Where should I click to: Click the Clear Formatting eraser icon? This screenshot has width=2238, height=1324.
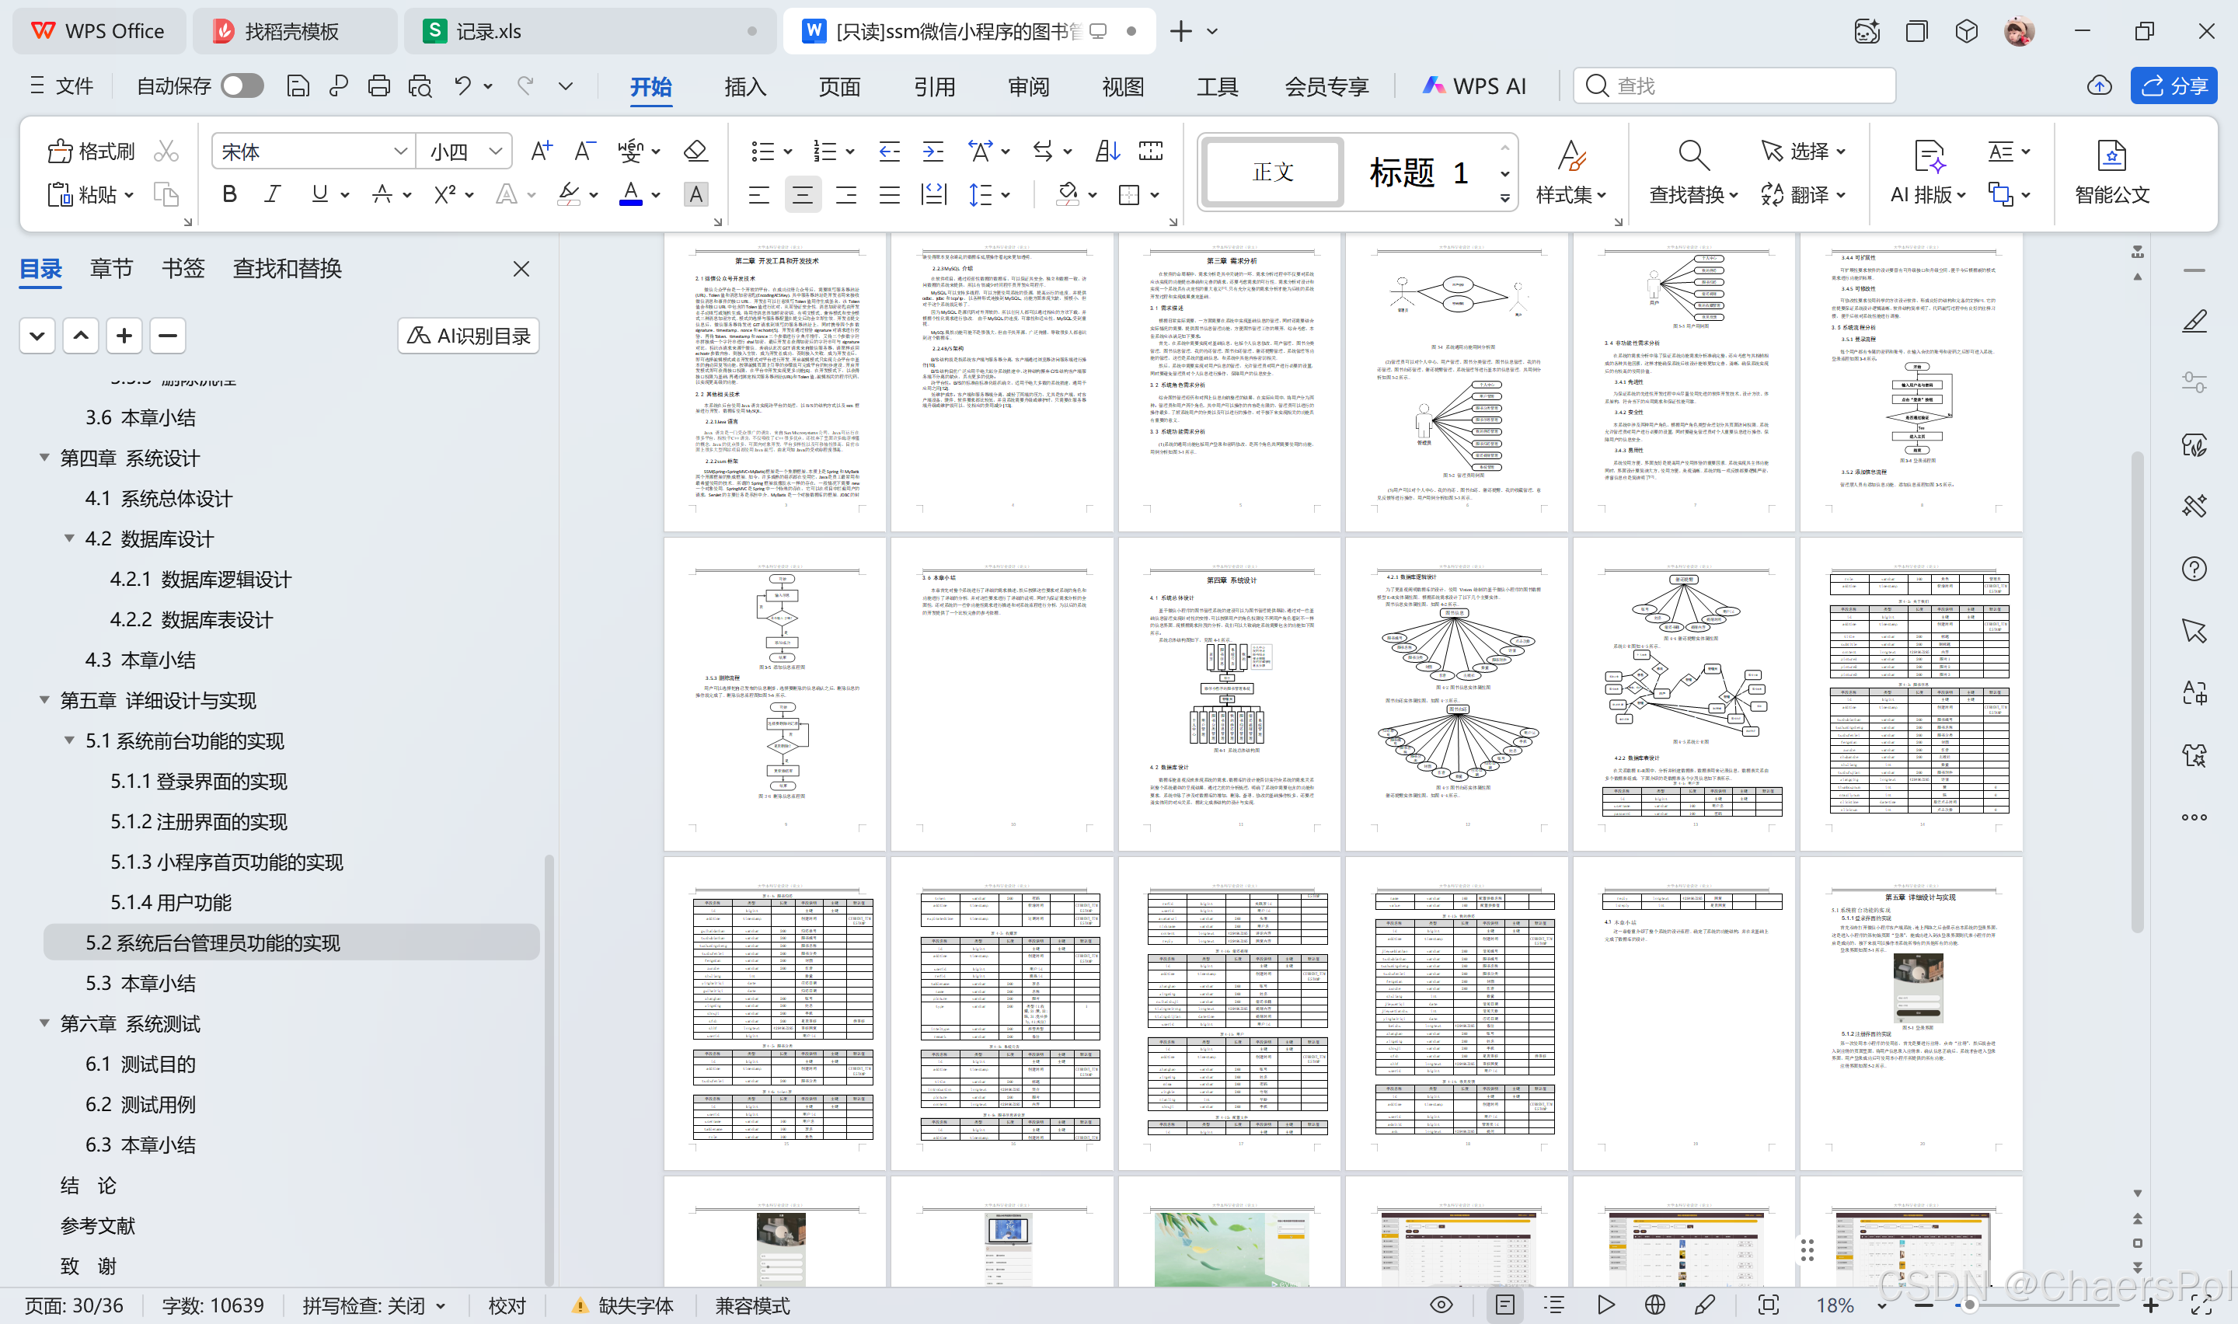(x=695, y=152)
